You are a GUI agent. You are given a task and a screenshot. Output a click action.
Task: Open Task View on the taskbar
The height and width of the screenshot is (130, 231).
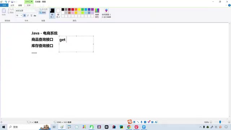pyautogui.click(x=54, y=127)
